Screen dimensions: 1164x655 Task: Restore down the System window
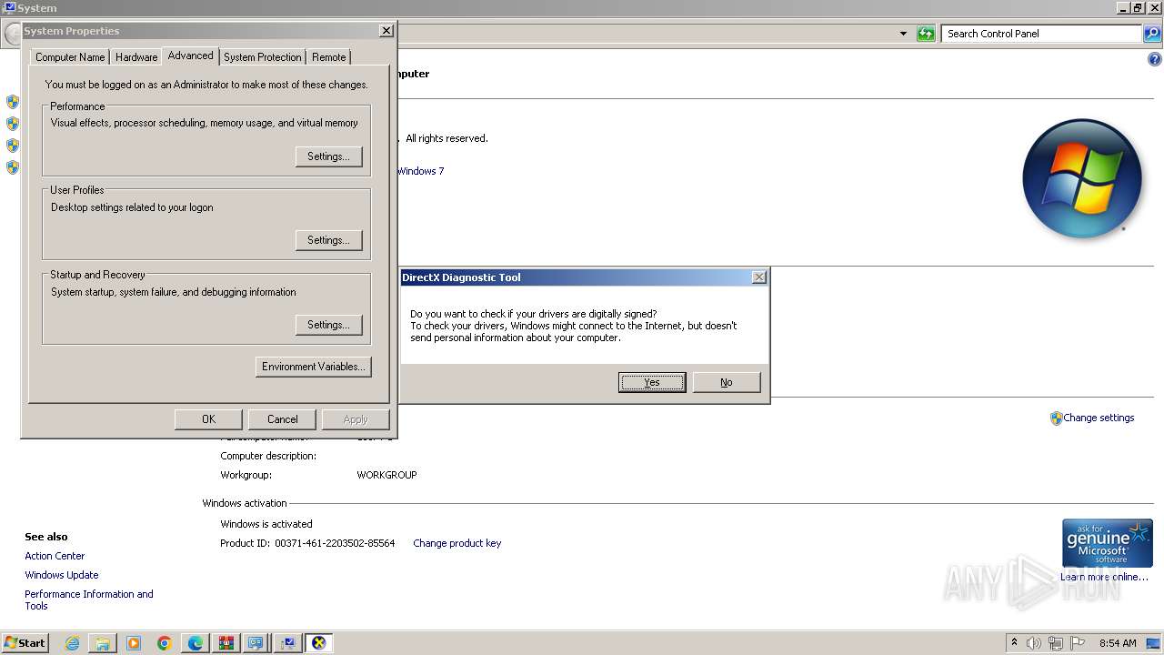point(1138,7)
